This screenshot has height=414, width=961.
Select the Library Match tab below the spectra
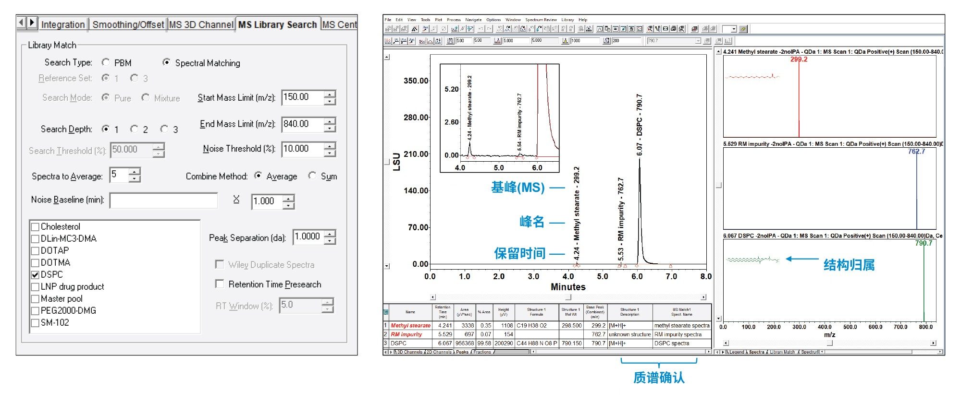click(x=783, y=352)
